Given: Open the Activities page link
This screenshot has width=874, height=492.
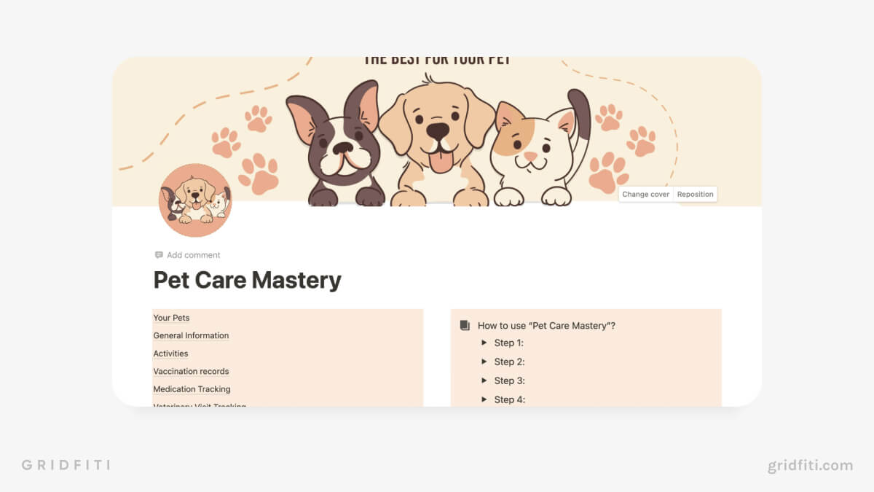Looking at the screenshot, I should tap(170, 354).
